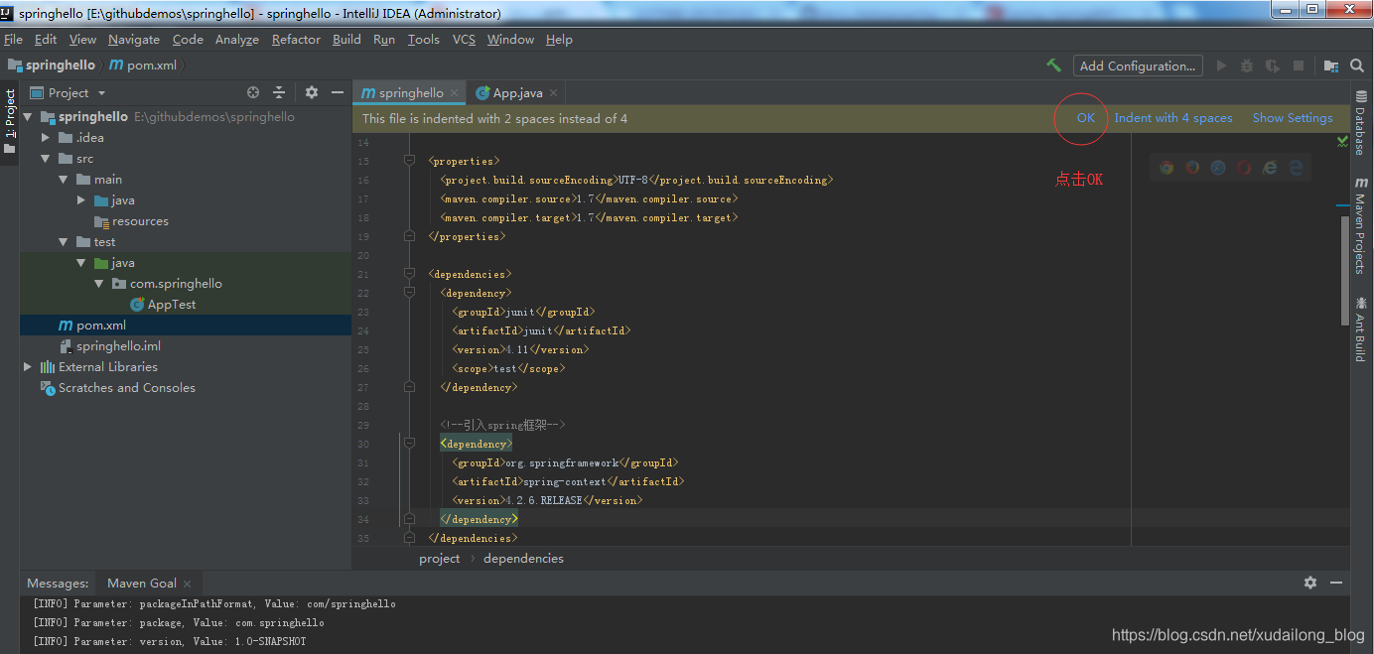Open pom.xml in Safari browser icon
Screen dimensions: 1374x654
click(1218, 168)
